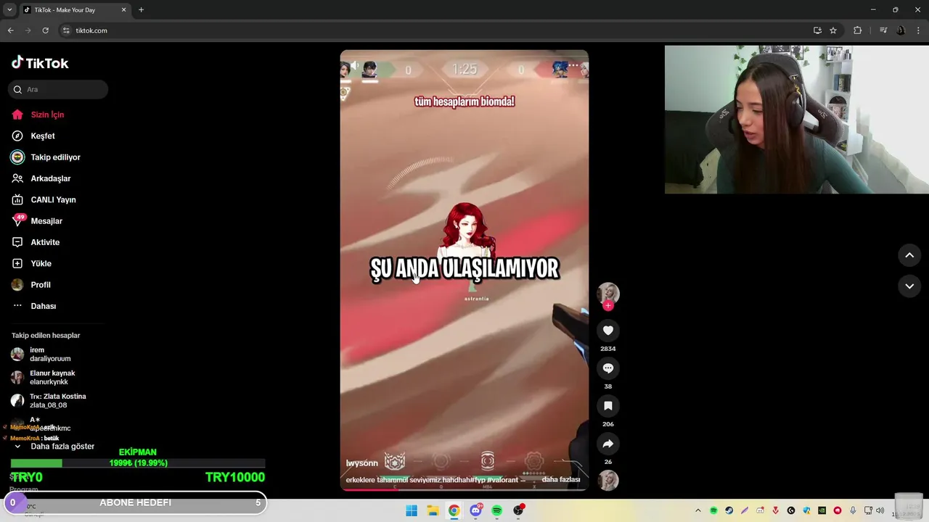This screenshot has height=522, width=929.
Task: Open OBS Studio from taskbar
Action: click(x=518, y=510)
